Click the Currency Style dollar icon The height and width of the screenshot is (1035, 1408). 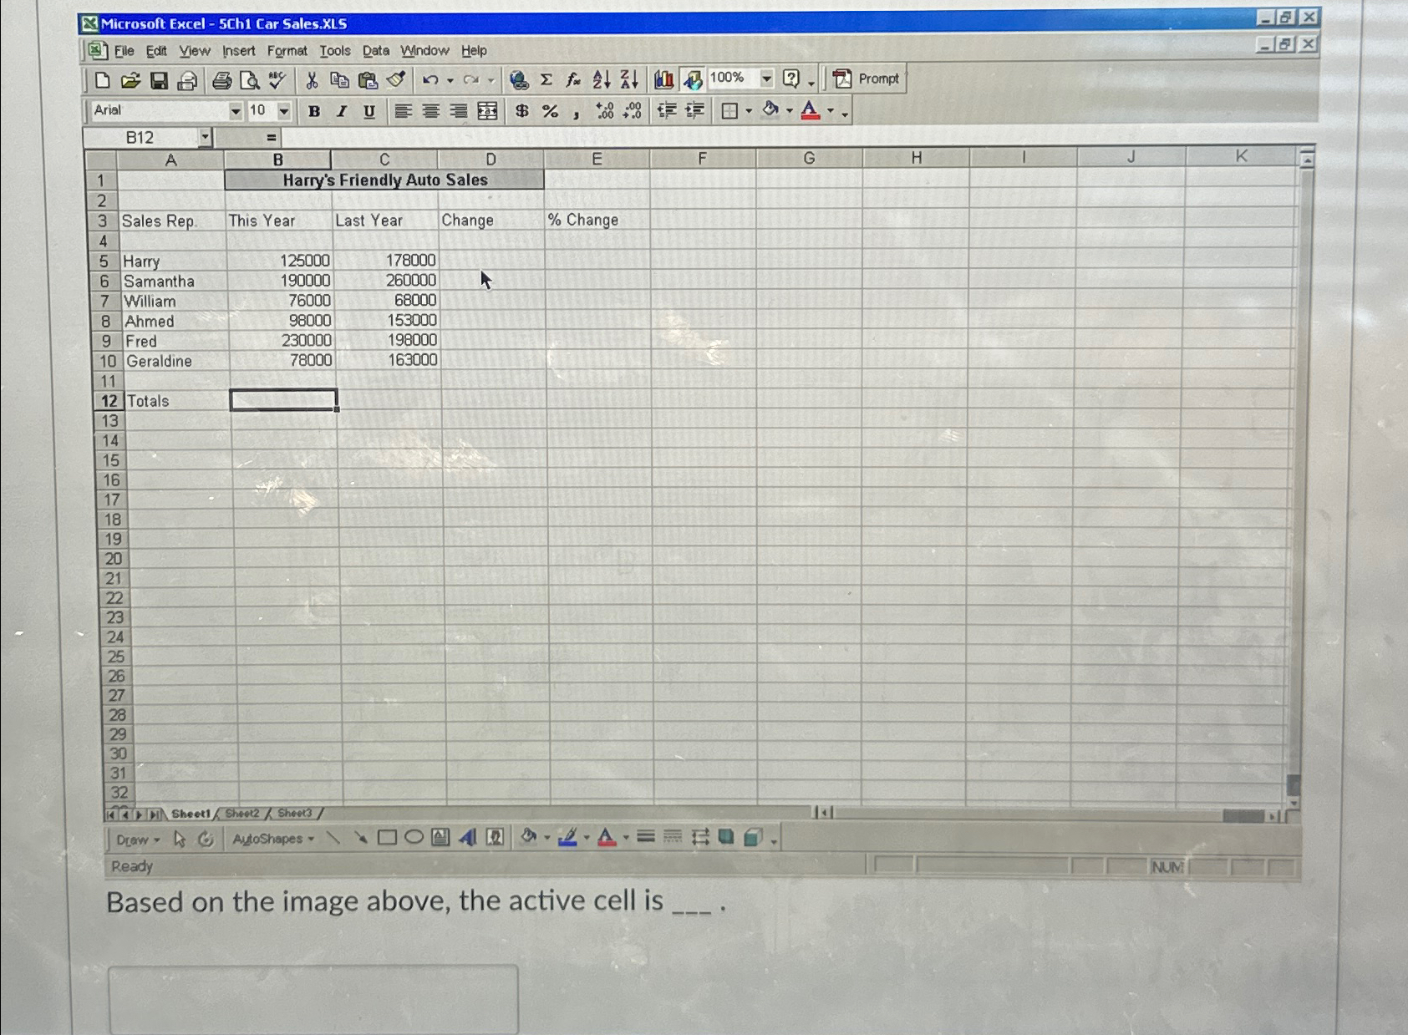pos(521,110)
